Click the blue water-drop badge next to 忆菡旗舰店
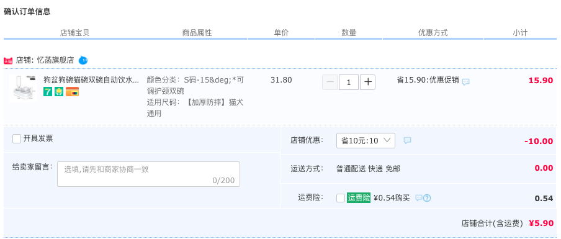This screenshot has width=561, height=239. click(x=83, y=60)
